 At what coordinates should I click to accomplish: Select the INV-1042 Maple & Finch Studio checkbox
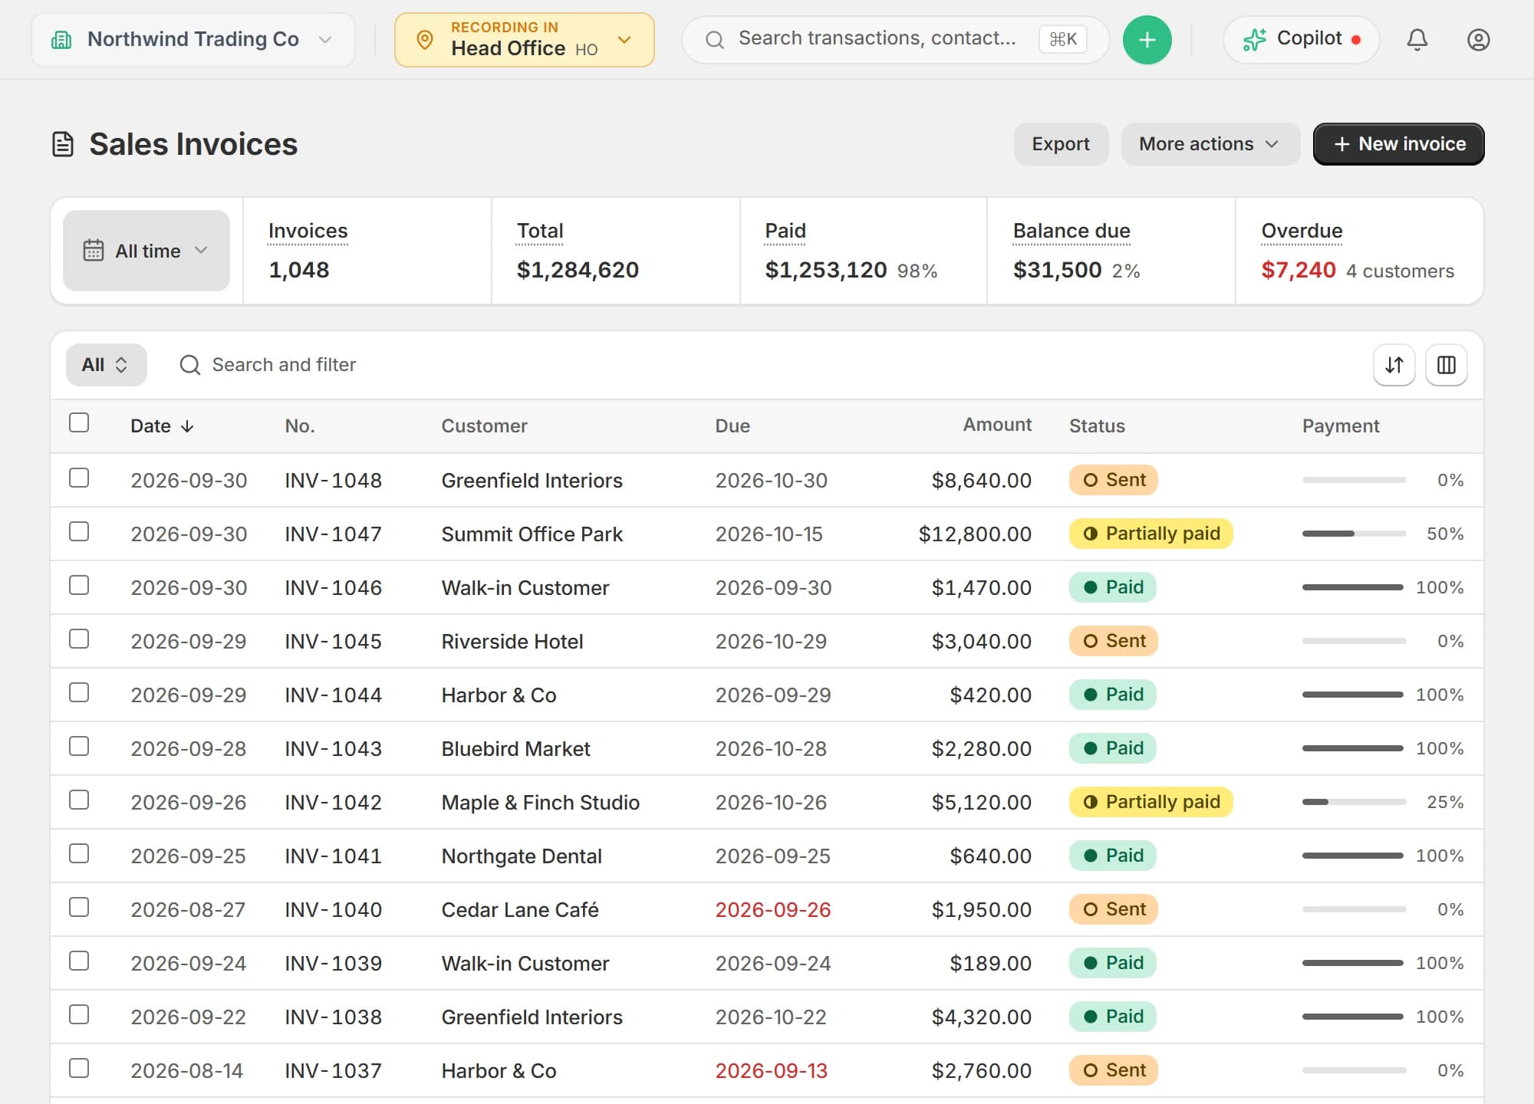pos(79,800)
